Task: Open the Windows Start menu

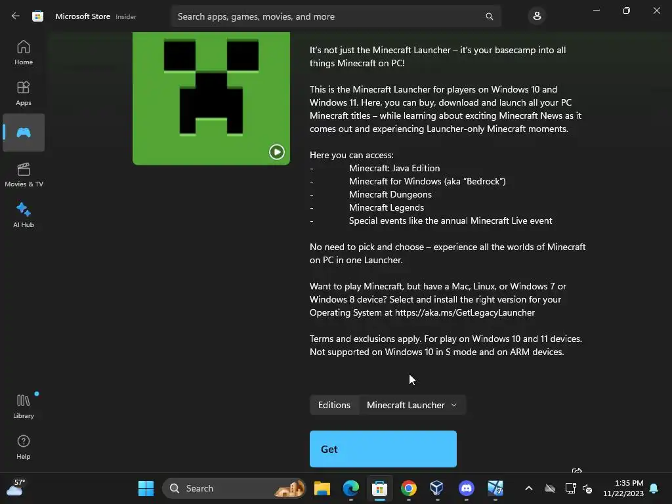Action: pyautogui.click(x=146, y=488)
